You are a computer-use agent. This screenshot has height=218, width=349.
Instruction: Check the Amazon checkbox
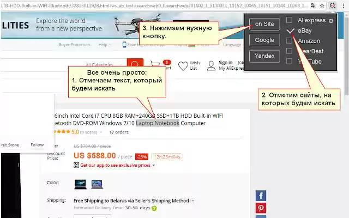(289, 40)
